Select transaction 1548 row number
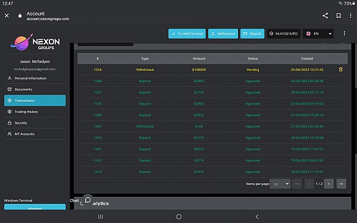 tap(98, 81)
